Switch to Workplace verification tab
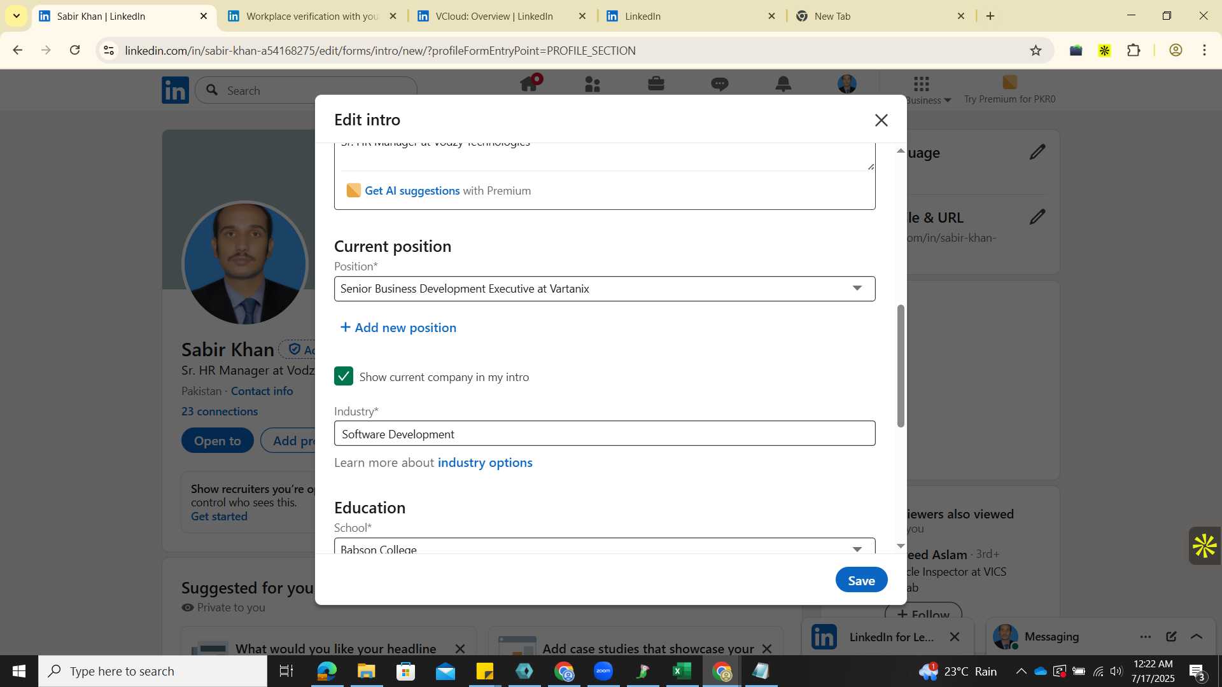The width and height of the screenshot is (1222, 687). click(x=312, y=16)
